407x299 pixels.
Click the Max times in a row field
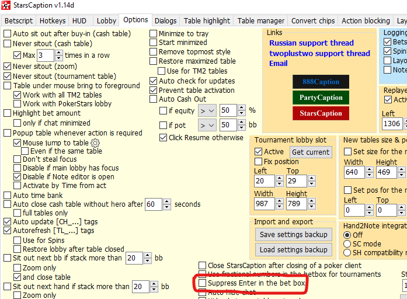click(x=46, y=55)
